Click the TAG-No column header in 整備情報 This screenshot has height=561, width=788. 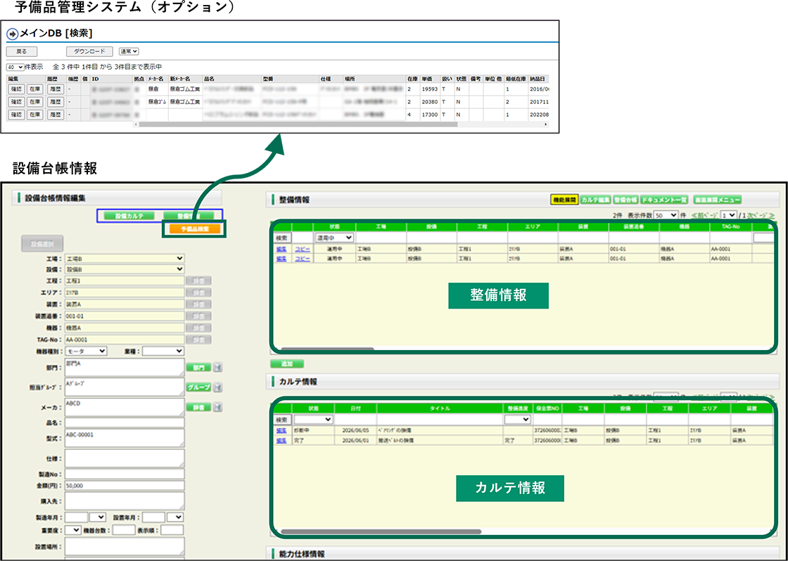[731, 226]
